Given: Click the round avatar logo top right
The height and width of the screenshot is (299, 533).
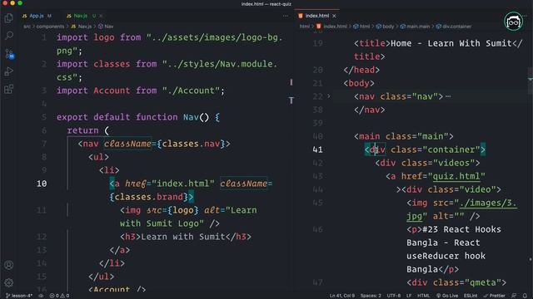Looking at the screenshot, I should pos(513,22).
